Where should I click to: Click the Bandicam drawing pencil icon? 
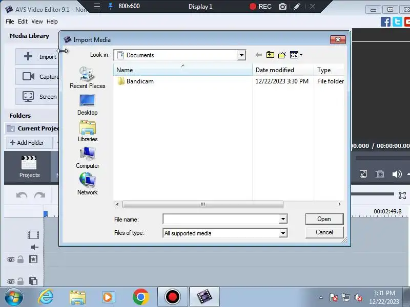pyautogui.click(x=297, y=6)
